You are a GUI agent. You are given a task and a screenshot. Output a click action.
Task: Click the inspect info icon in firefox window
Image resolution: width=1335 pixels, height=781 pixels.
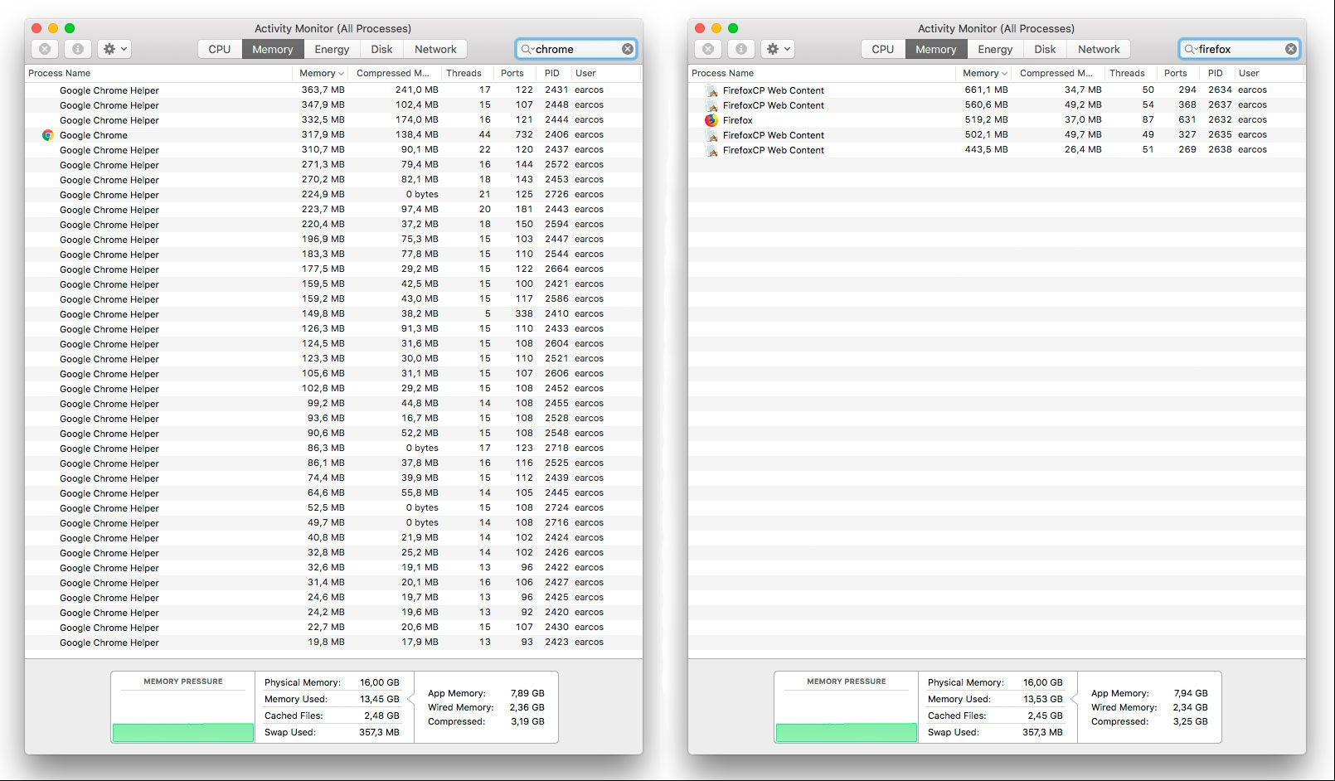coord(740,49)
